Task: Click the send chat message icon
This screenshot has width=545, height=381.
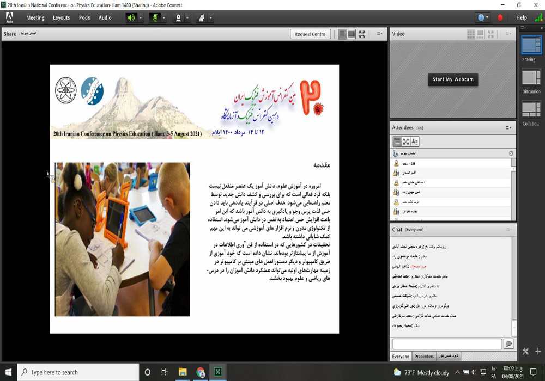Action: coord(508,344)
